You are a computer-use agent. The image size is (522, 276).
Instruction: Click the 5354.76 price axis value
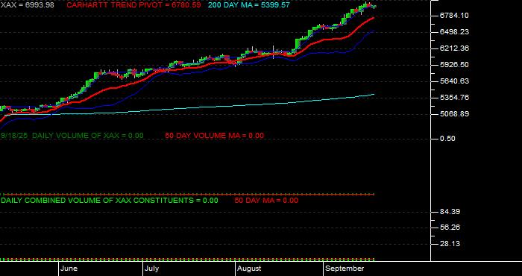click(x=454, y=98)
